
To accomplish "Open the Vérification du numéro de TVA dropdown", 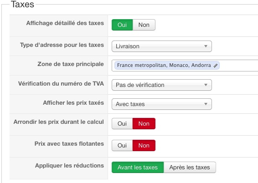I will pos(162,85).
